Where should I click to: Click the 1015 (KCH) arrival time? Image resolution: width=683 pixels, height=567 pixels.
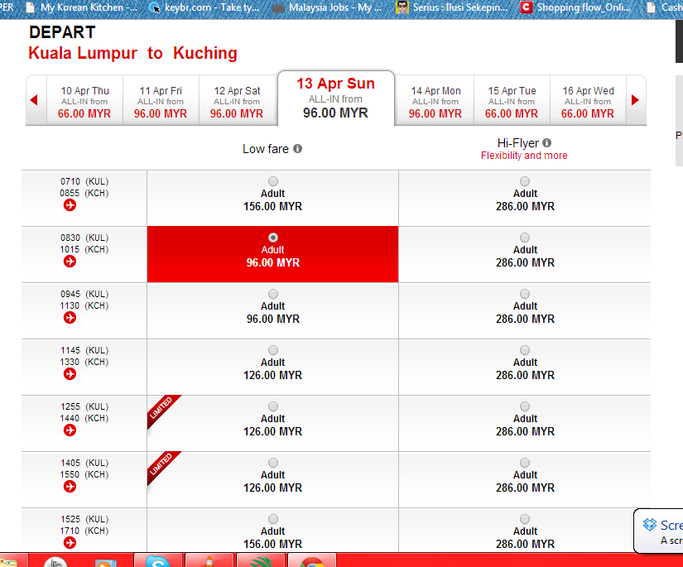tap(84, 249)
